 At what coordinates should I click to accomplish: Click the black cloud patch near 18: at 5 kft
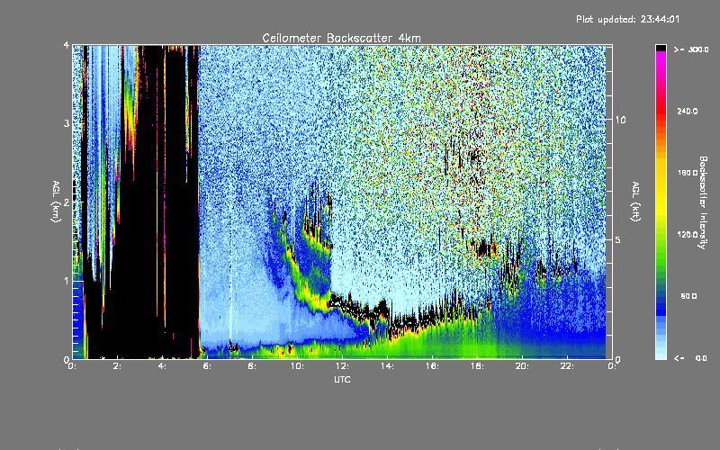(x=483, y=249)
